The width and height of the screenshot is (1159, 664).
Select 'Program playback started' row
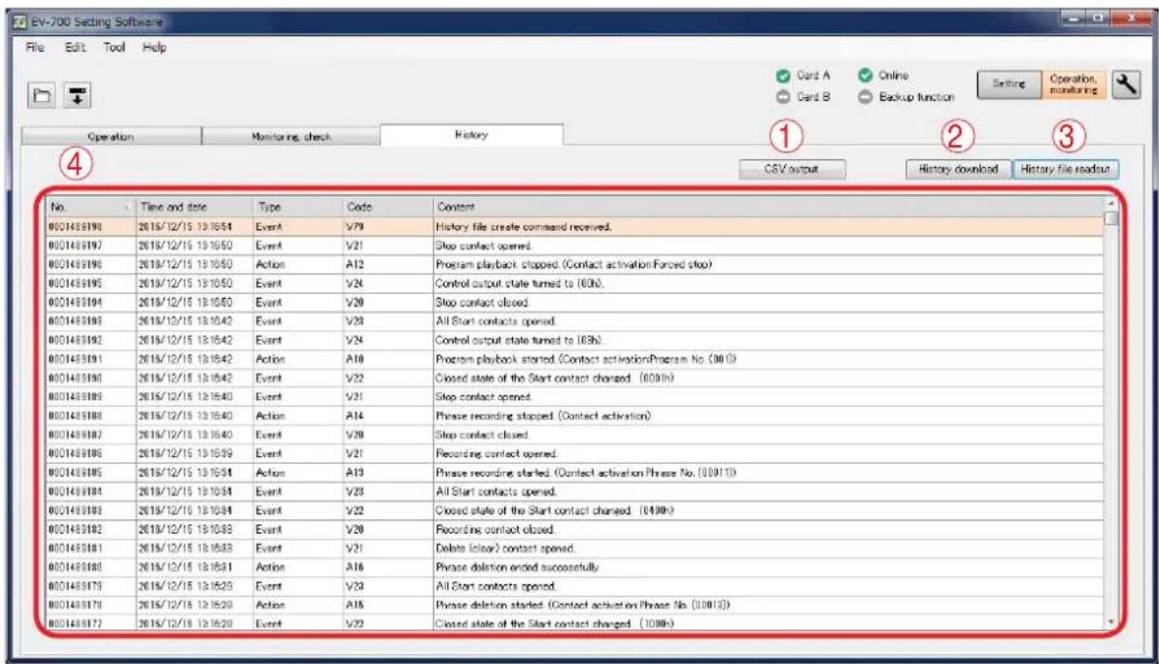point(575,359)
